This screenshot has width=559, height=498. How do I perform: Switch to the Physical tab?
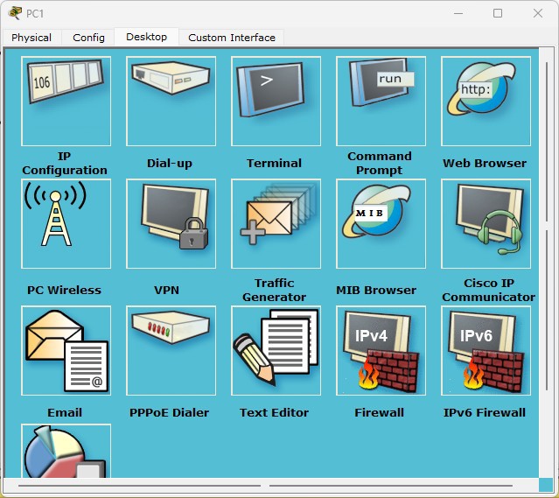click(x=31, y=38)
